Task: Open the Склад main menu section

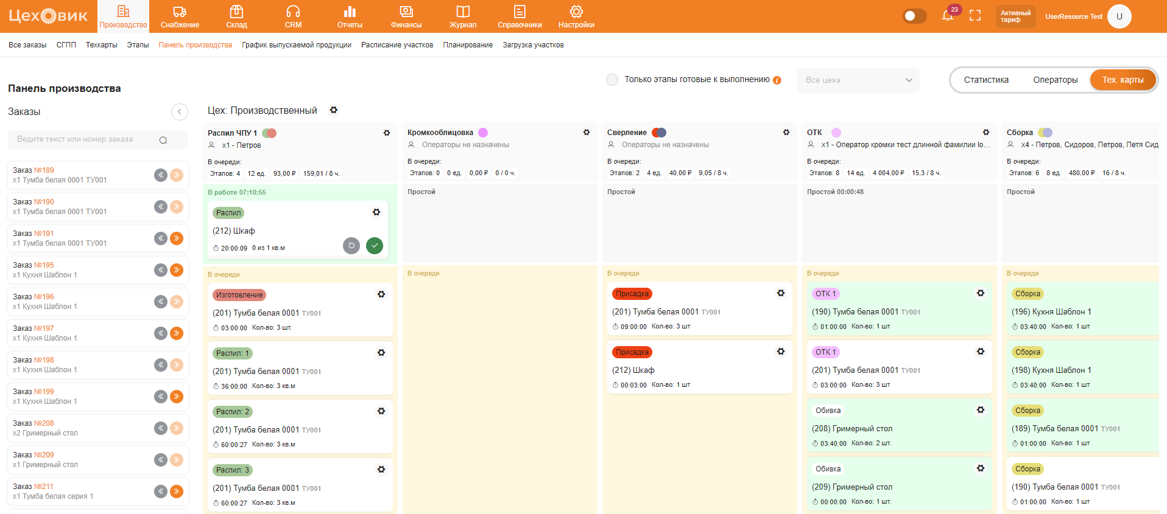Action: point(236,16)
